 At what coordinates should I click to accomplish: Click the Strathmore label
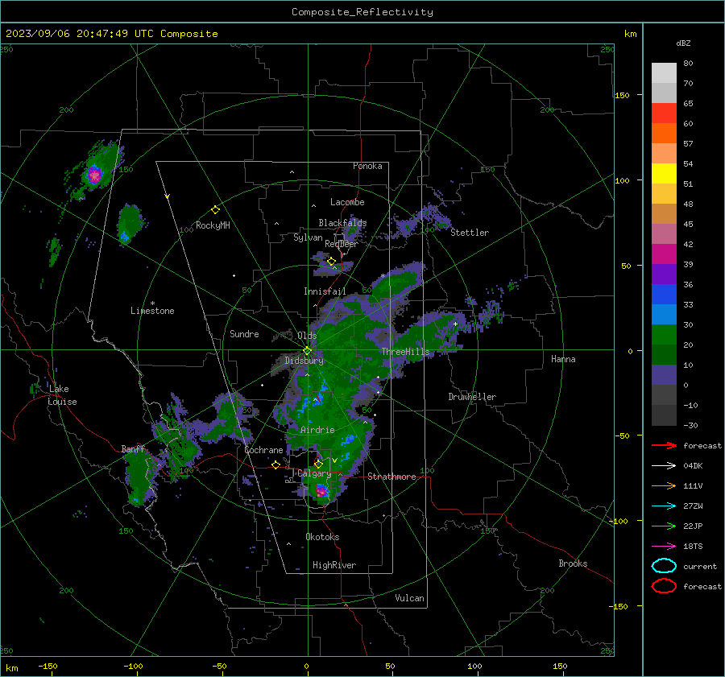pos(391,477)
